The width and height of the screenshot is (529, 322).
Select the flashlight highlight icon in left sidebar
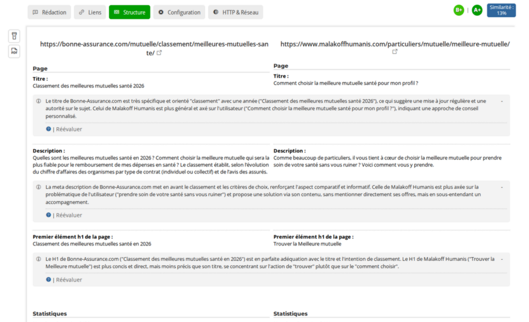(13, 36)
